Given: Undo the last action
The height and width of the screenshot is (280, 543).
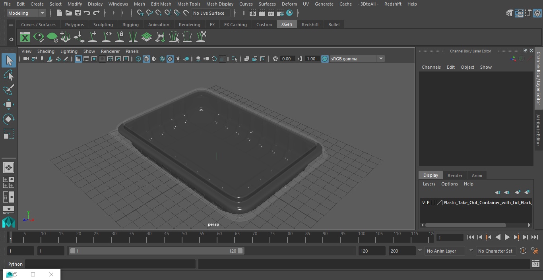Looking at the screenshot, I should (87, 13).
